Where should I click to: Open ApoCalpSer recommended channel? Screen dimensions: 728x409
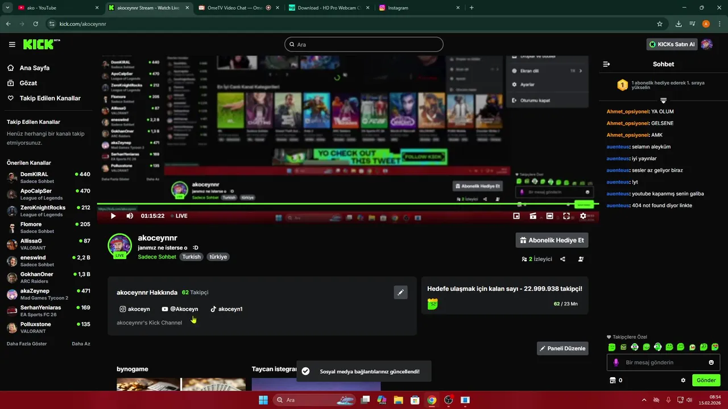click(48, 194)
